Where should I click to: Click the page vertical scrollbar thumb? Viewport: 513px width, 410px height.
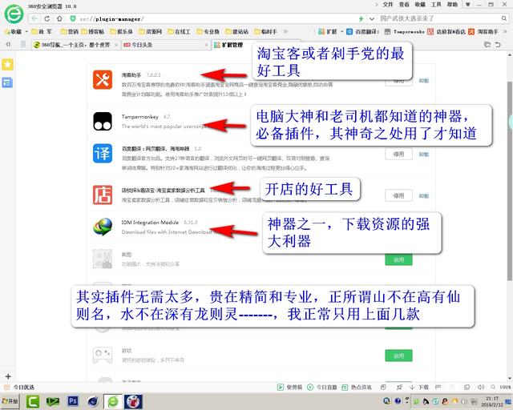510,180
